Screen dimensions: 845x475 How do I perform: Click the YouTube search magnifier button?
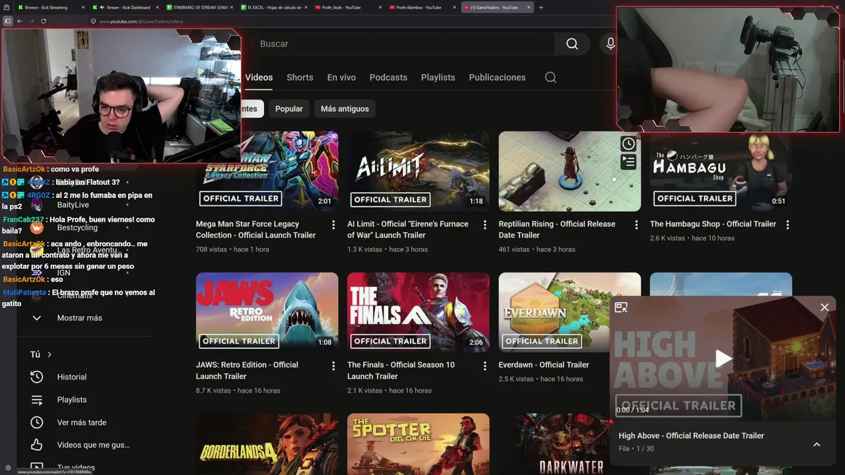572,44
